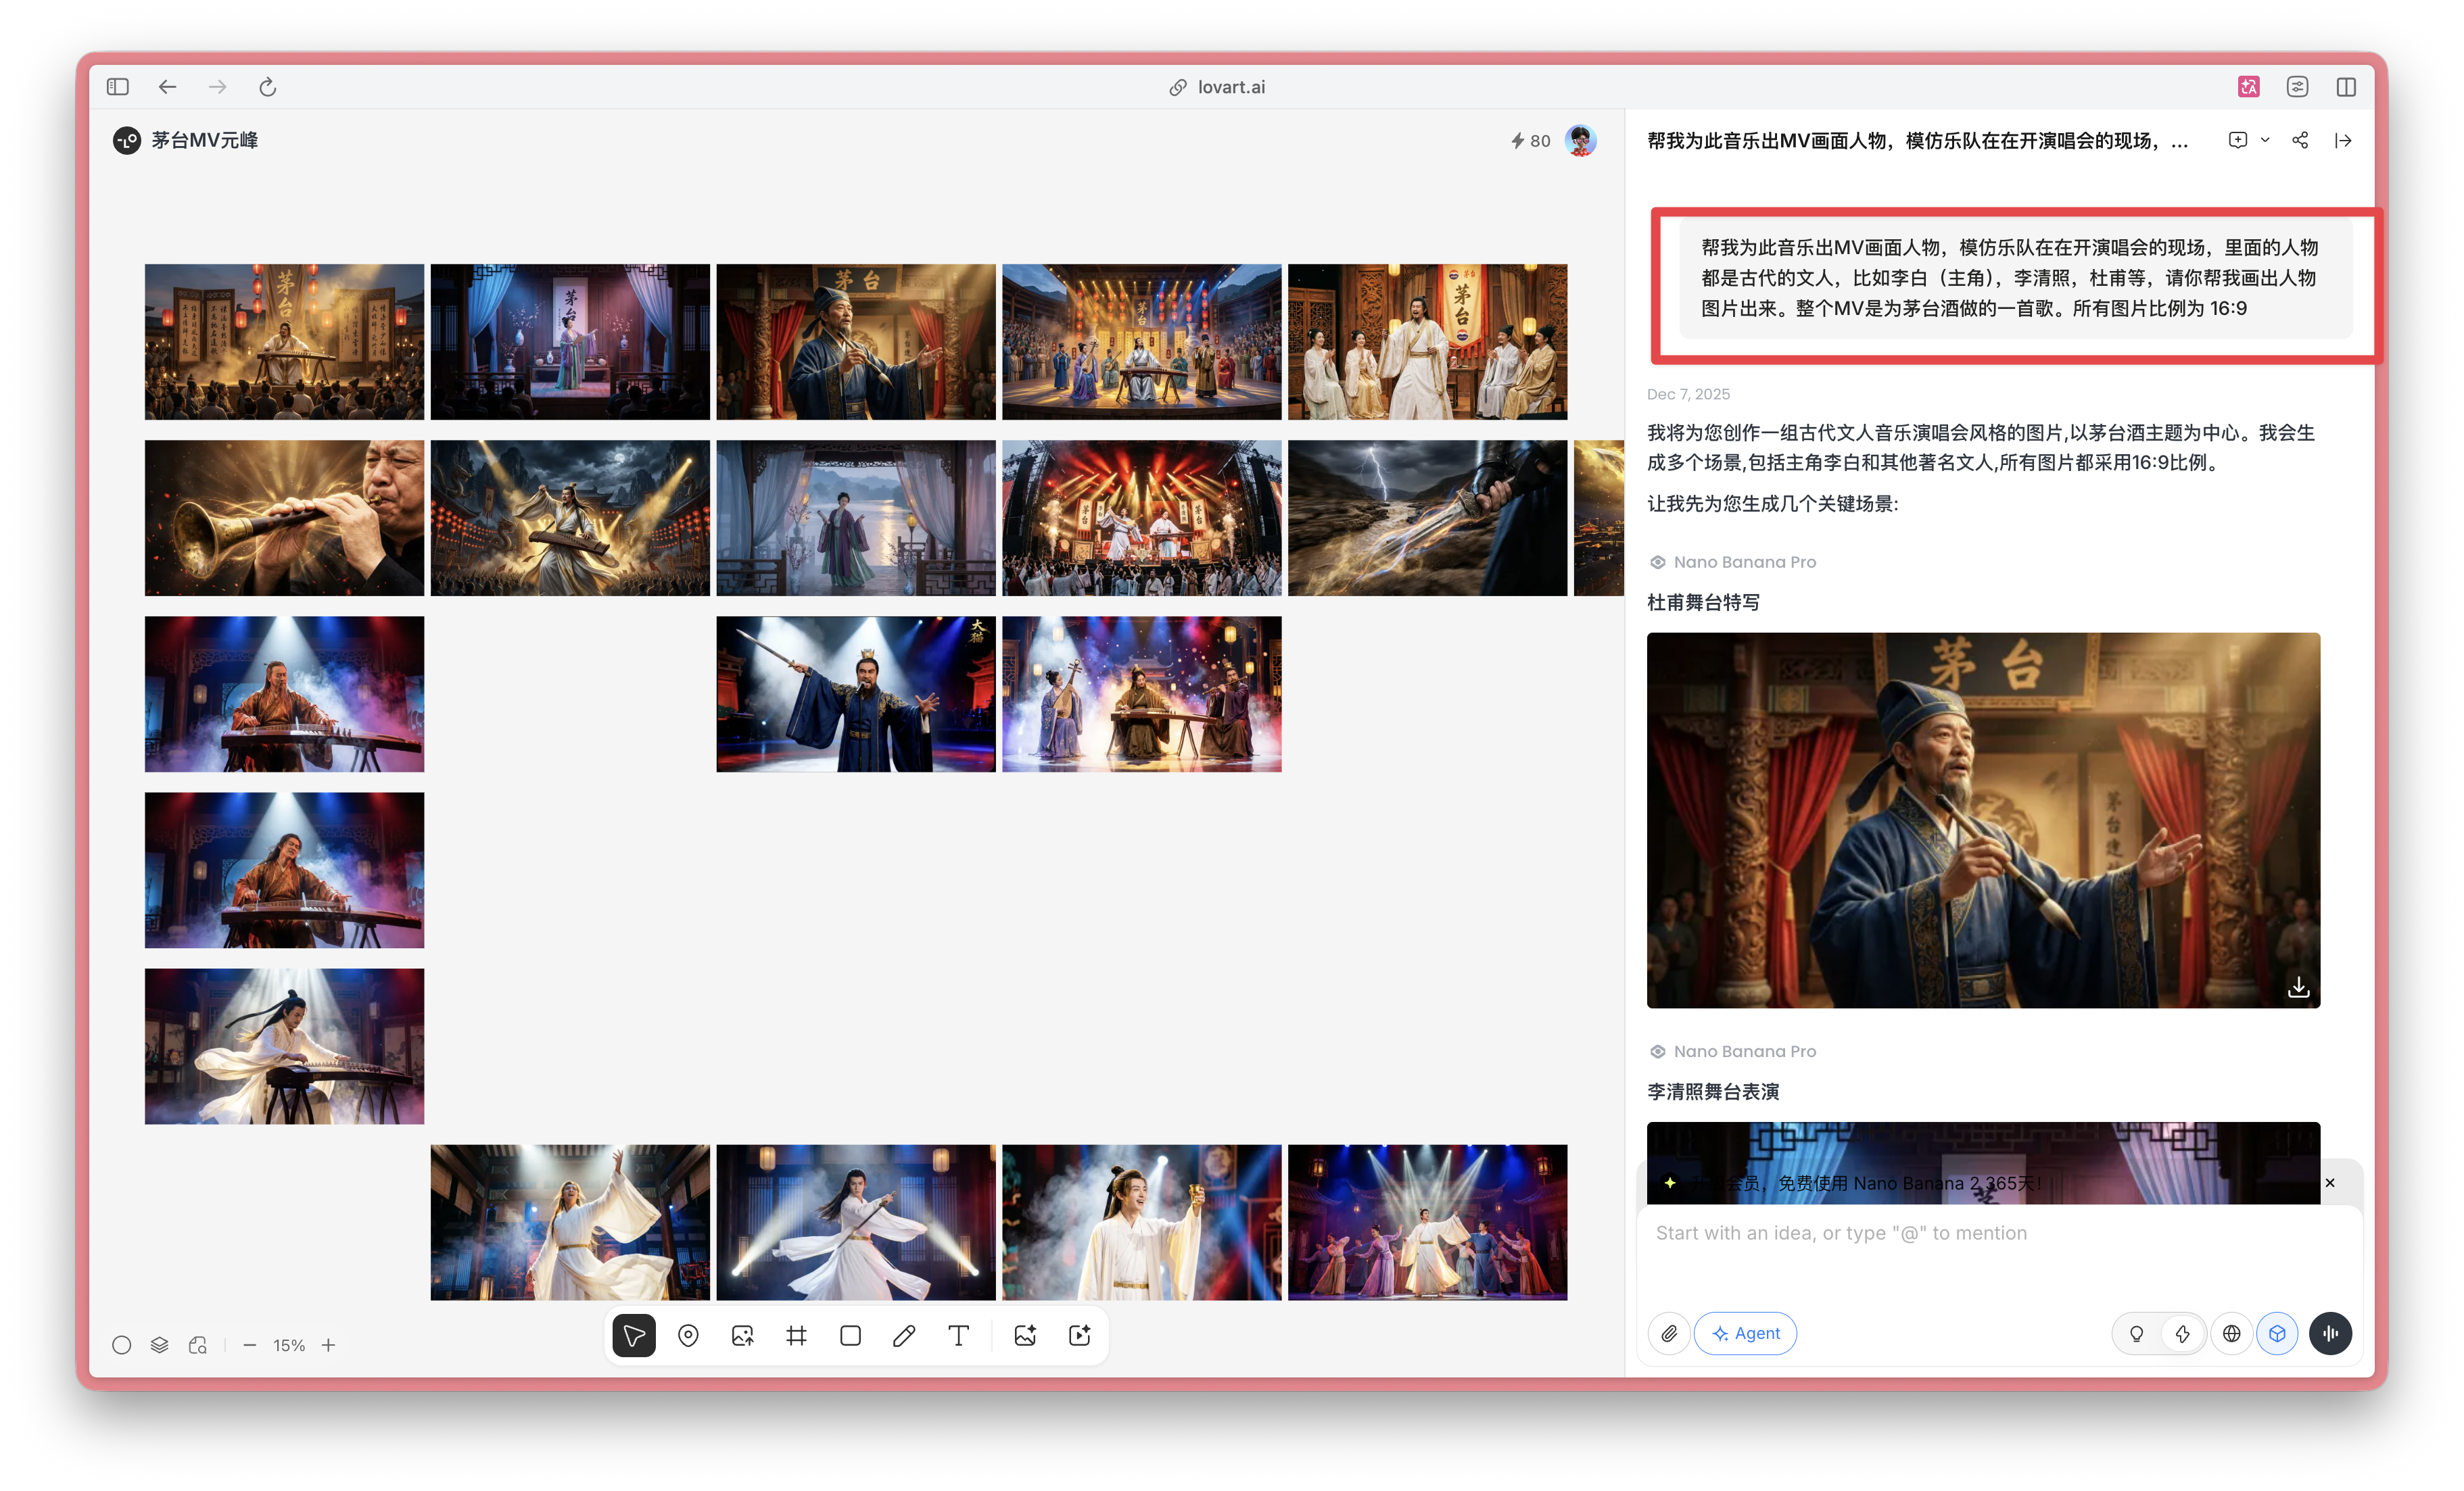Expand the chevron next to the new chat icon
Viewport: 2464px width, 1491px height.
tap(2265, 140)
